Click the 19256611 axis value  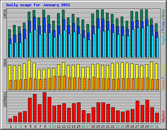[5, 99]
